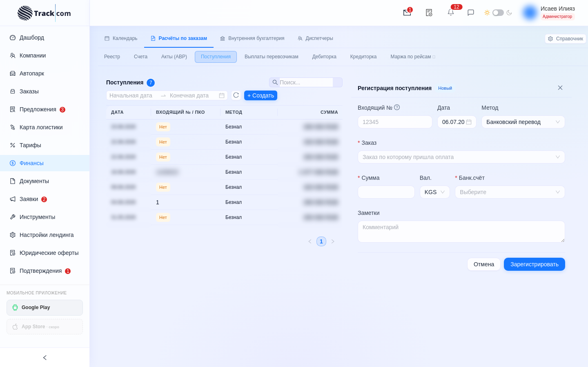The width and height of the screenshot is (588, 367).
Task: Switch to the Календарь tab
Action: coord(121,38)
